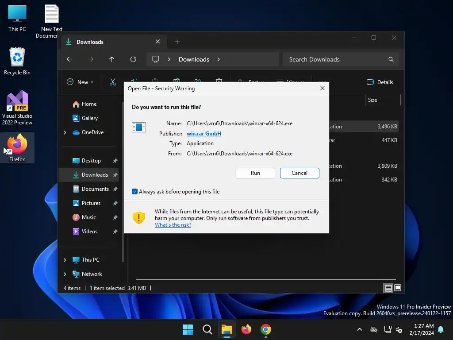Click the Size column header
The image size is (453, 340).
[x=383, y=100]
